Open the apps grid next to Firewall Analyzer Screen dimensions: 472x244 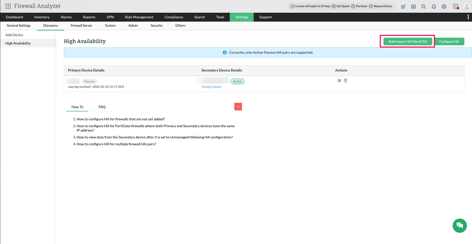8,6
